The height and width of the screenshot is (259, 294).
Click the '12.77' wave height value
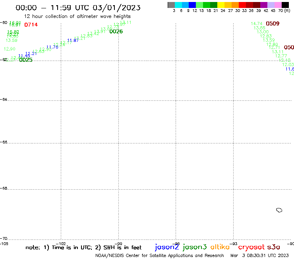(x=281, y=56)
